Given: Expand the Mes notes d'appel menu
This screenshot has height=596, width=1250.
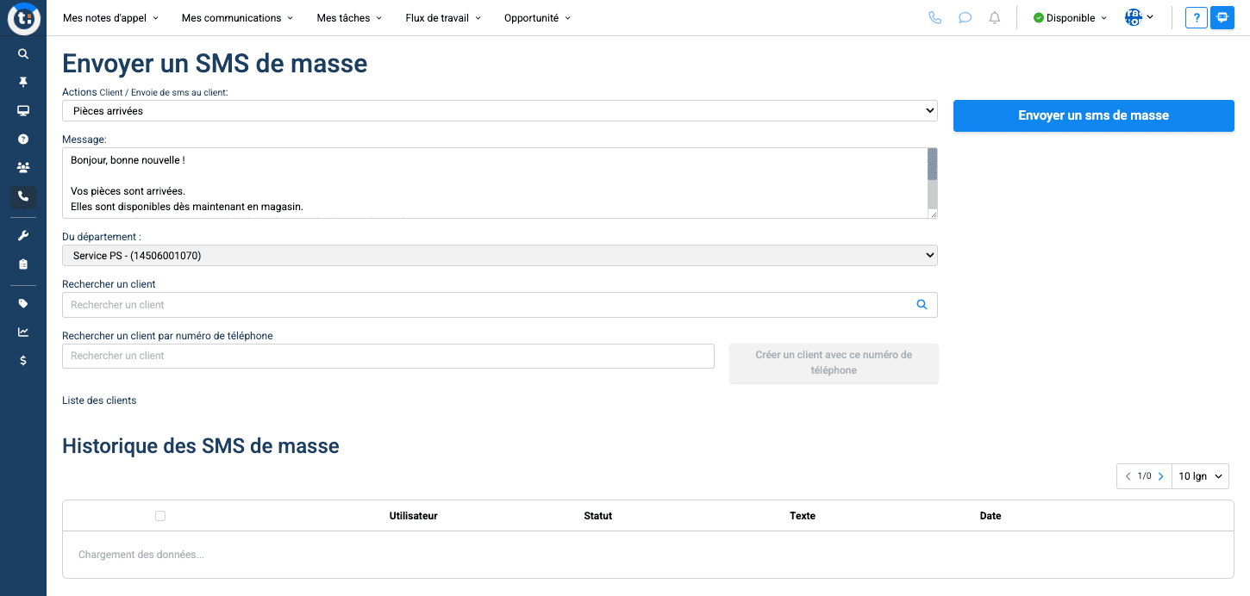Looking at the screenshot, I should coord(110,18).
